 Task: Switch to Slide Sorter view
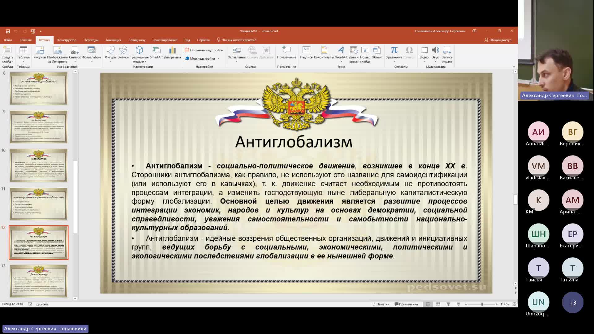(x=438, y=304)
